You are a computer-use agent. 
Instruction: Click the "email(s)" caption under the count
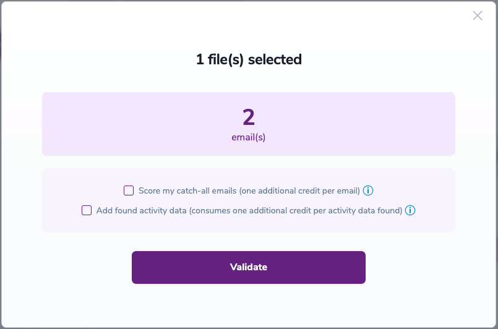[x=249, y=137]
